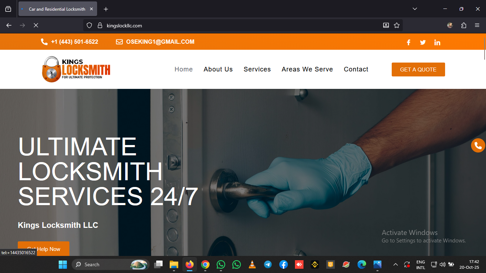486x273 pixels.
Task: Open the Firefox hamburger application menu
Action: pyautogui.click(x=477, y=25)
